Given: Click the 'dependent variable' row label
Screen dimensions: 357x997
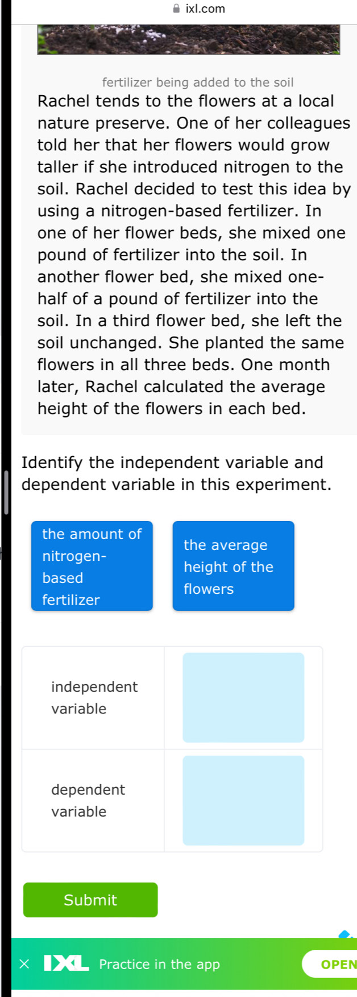Looking at the screenshot, I should (x=88, y=800).
